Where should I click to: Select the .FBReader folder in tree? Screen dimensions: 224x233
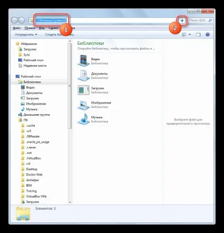coord(33,136)
